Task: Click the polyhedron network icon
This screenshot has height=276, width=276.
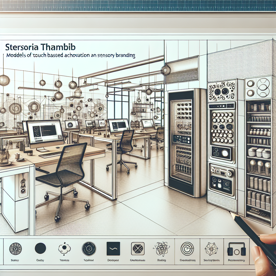Action: (211, 248)
